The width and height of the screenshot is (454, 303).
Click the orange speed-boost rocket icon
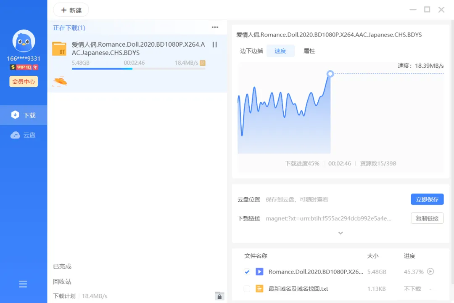[60, 82]
